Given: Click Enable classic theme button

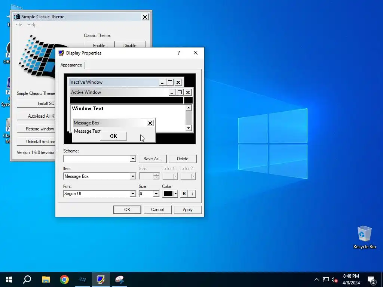Looking at the screenshot, I should click(x=99, y=45).
